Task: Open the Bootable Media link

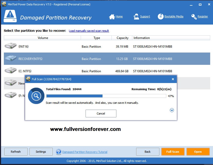Action: [x=174, y=17]
